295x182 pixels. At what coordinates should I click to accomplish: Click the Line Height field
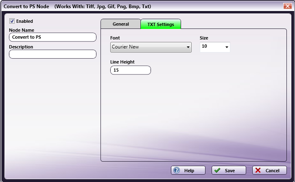click(131, 70)
